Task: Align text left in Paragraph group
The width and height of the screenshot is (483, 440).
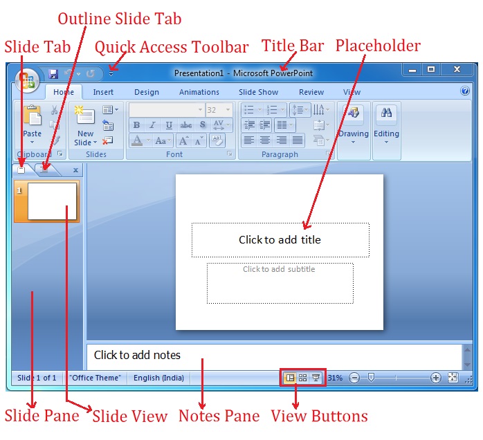Action: [249, 140]
